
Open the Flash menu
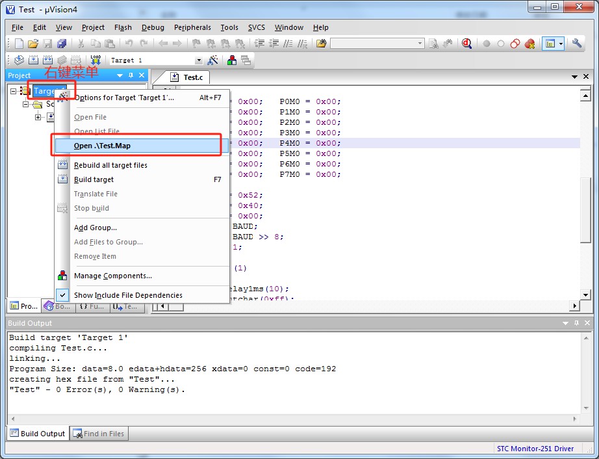coord(123,27)
